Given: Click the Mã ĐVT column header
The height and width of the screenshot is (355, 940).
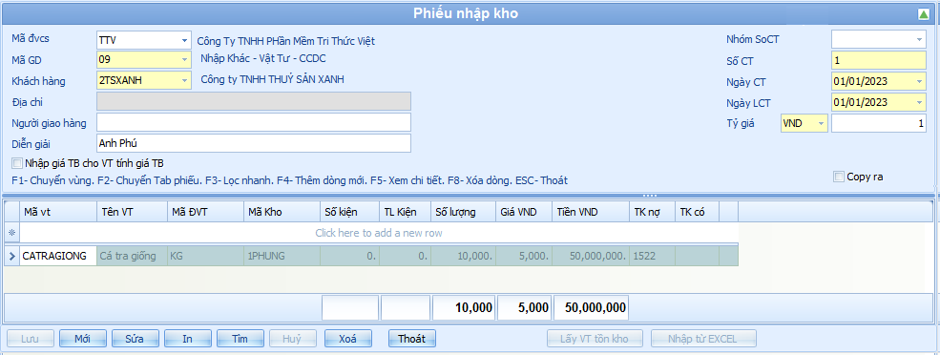Looking at the screenshot, I should 205,212.
